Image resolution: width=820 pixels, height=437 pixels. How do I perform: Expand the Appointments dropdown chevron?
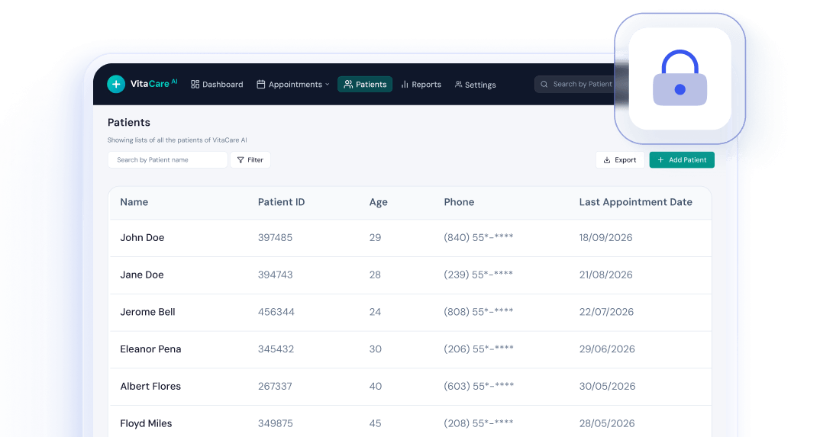[328, 84]
